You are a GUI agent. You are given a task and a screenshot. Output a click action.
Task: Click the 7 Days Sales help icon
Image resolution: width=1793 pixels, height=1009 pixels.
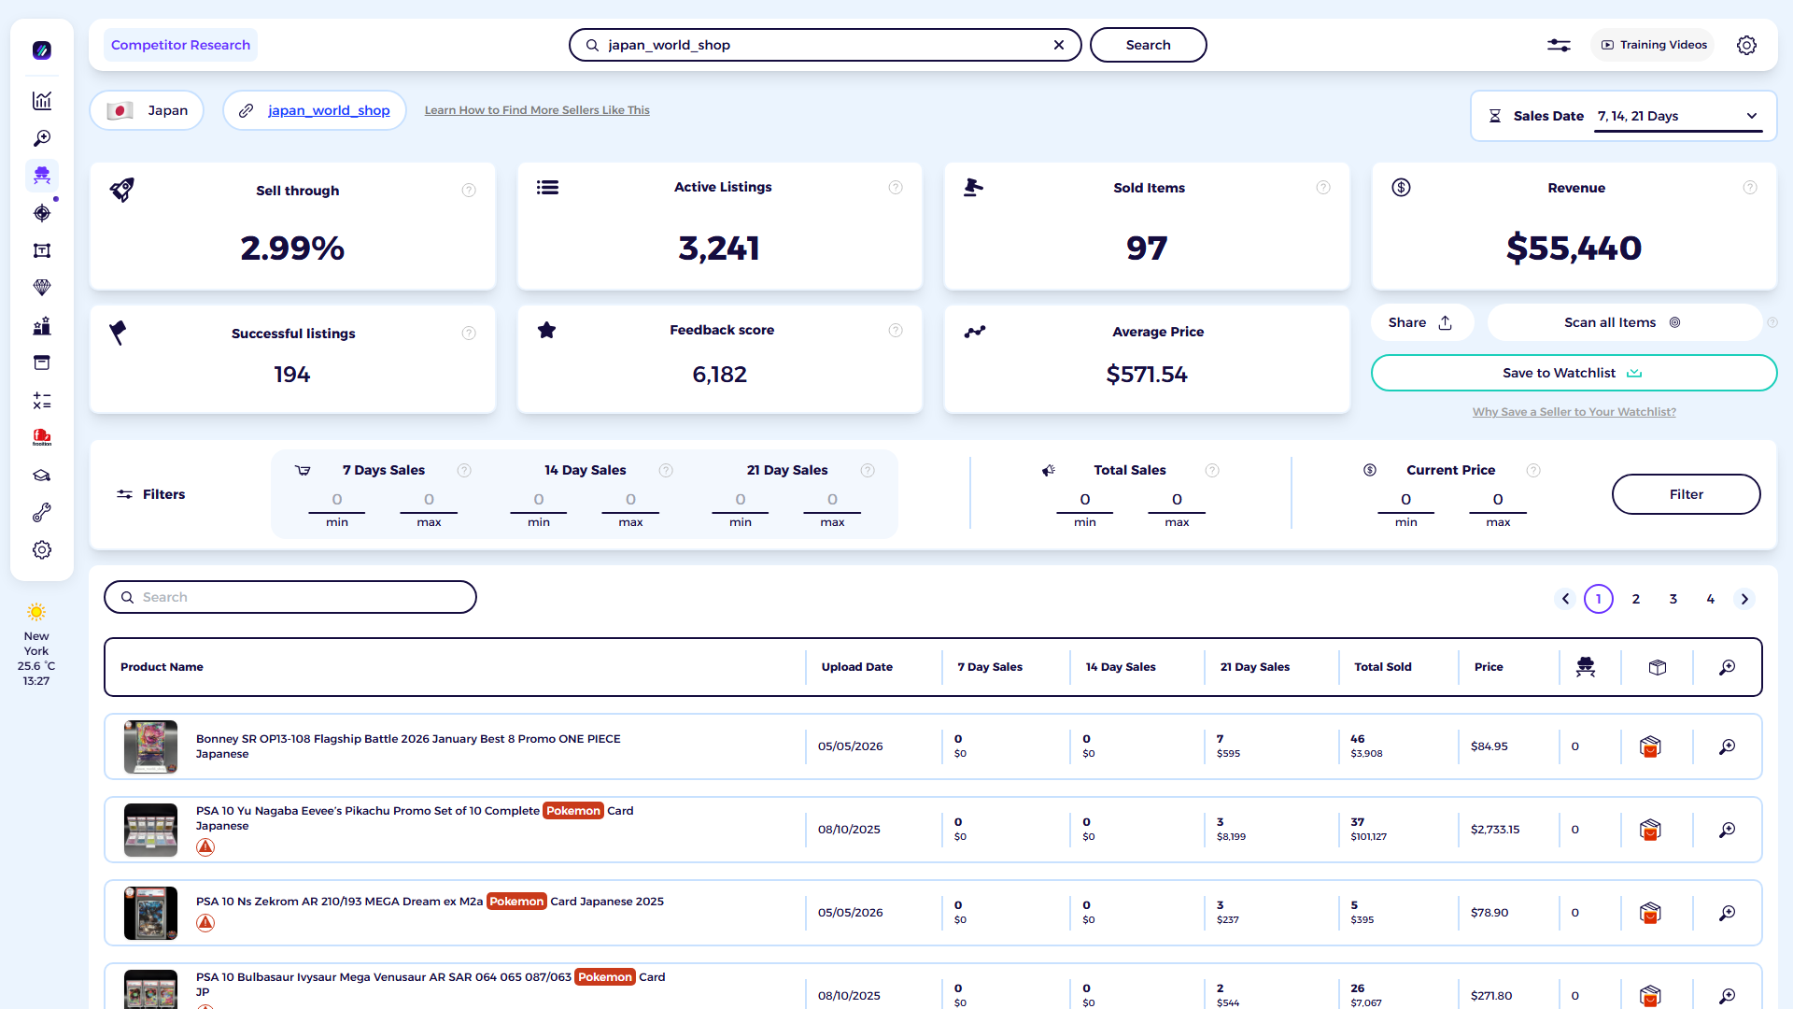(464, 470)
